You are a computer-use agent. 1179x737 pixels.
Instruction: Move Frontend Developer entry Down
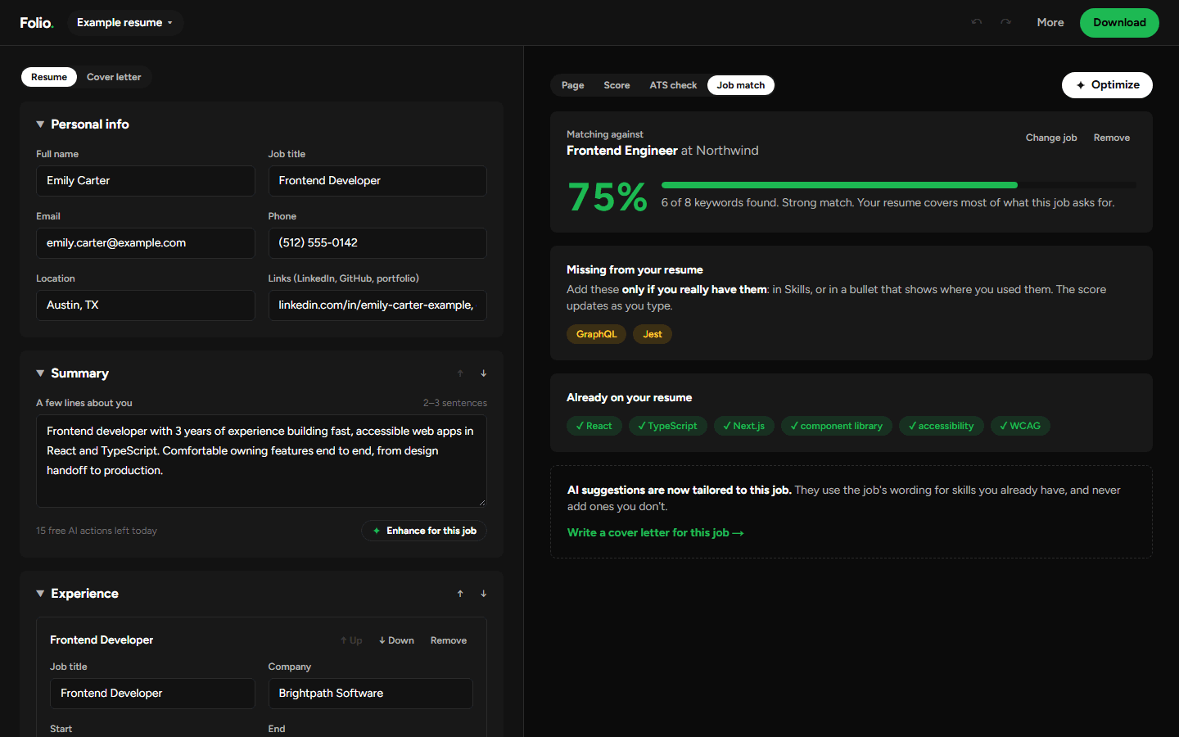click(x=396, y=640)
